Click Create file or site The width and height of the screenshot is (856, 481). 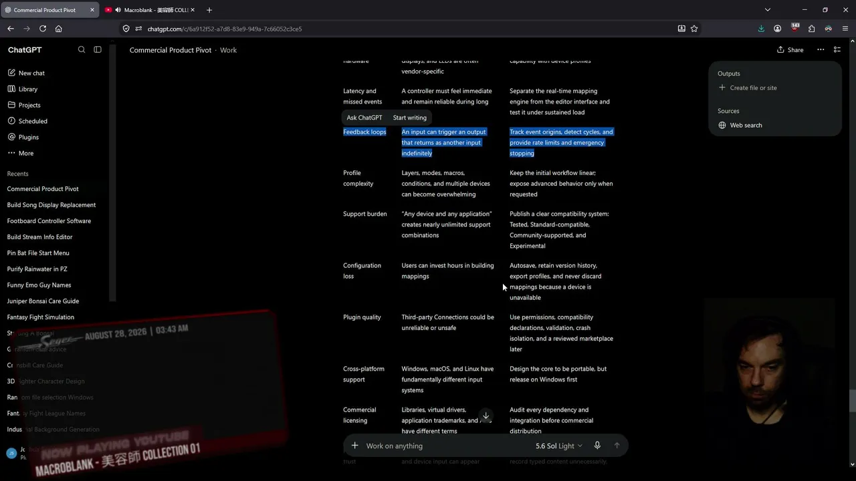[748, 88]
